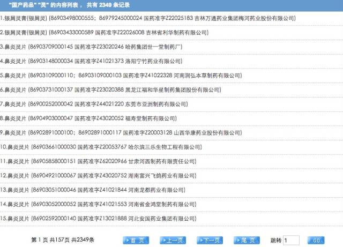The width and height of the screenshot is (343, 247).
Task: Open record 12 鼻炎灵片 湖南富兴飞鸽药业
Action: point(98,175)
